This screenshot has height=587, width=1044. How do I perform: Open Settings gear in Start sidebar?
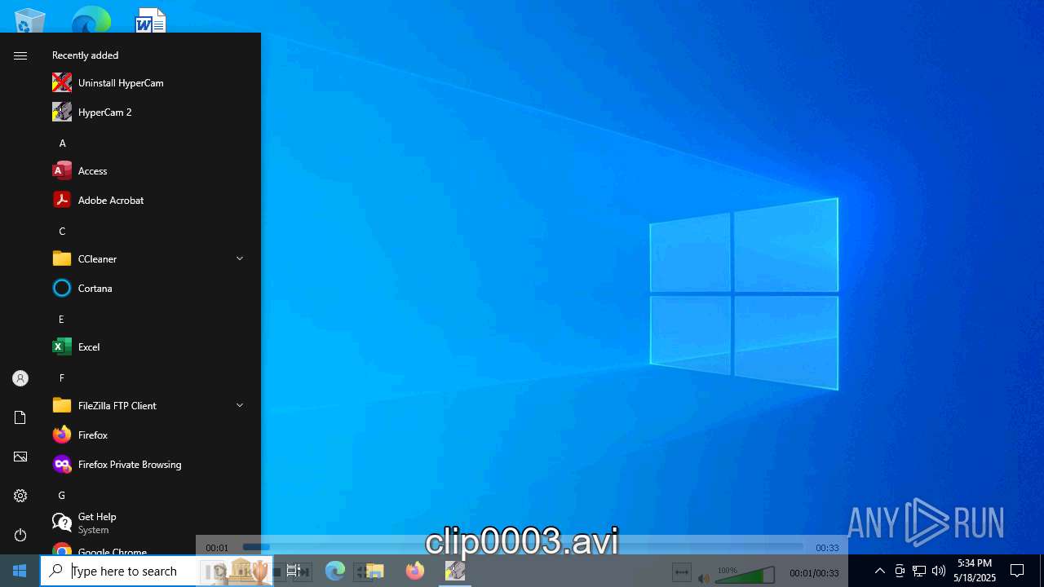(x=20, y=496)
